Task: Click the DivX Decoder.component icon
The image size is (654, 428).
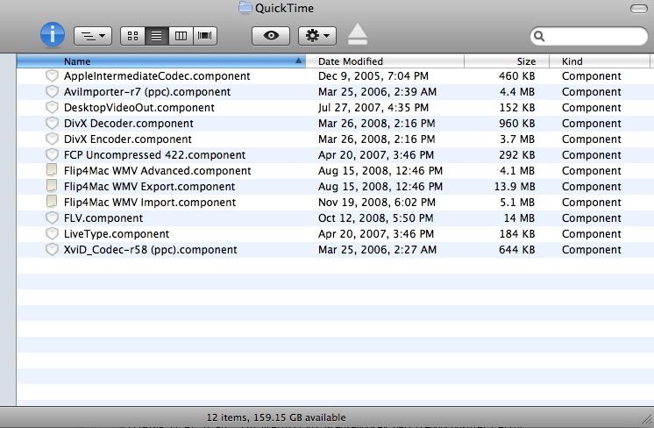Action: (52, 124)
